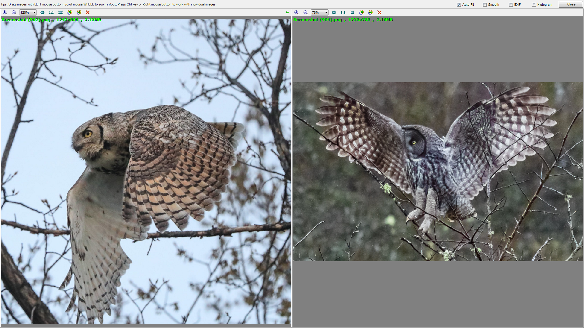Click the Close button
Screen dimensions: 584x328
point(571,4)
